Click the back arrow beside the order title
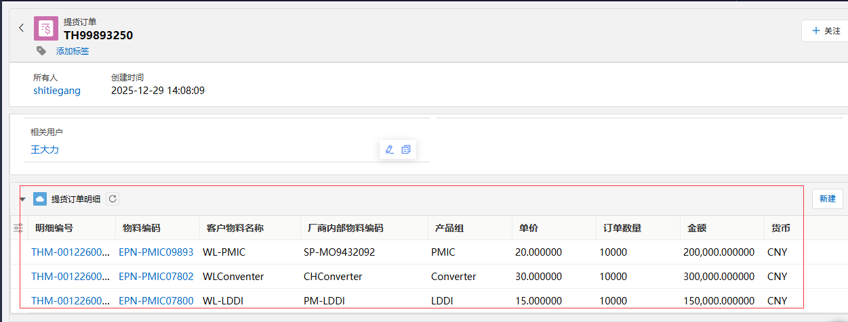The image size is (848, 322). [x=21, y=28]
